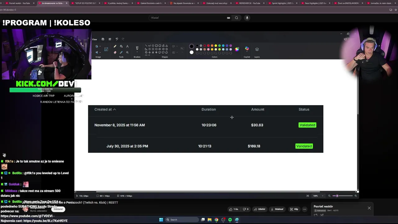Open the View menu in Paint
This screenshot has height=224, width=398.
pos(95,39)
